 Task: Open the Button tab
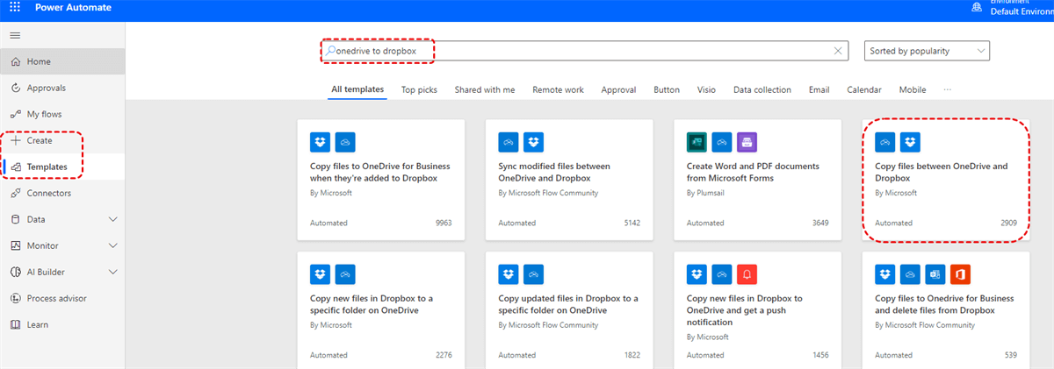(x=667, y=89)
